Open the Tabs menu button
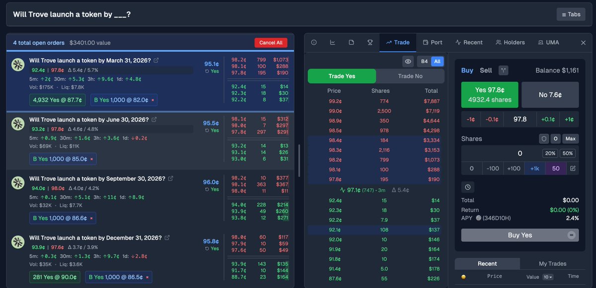The image size is (596, 288). (x=571, y=14)
